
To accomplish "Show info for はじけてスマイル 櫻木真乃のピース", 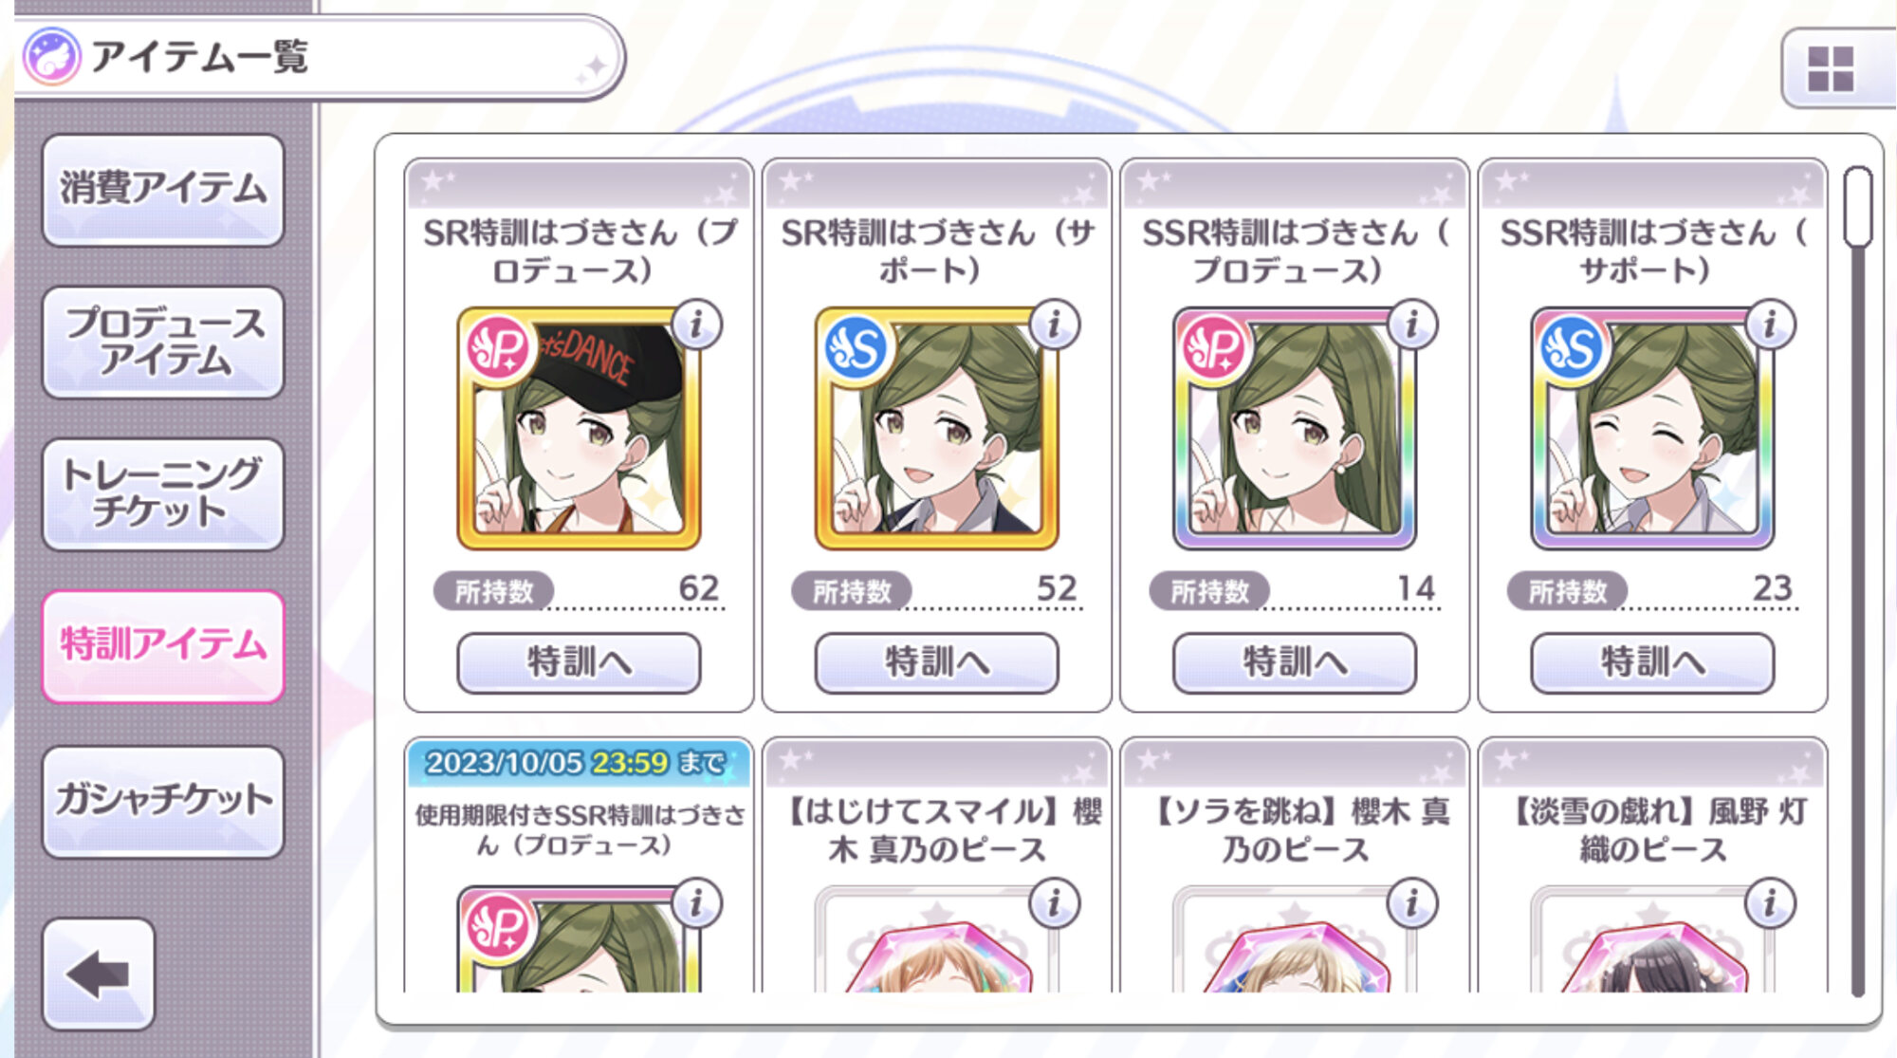I will pyautogui.click(x=1054, y=903).
